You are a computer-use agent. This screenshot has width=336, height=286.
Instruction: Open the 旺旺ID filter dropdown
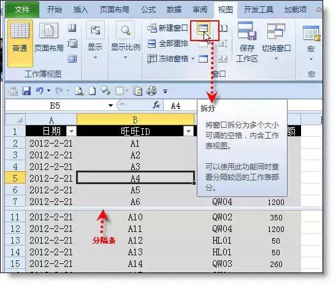tap(189, 131)
